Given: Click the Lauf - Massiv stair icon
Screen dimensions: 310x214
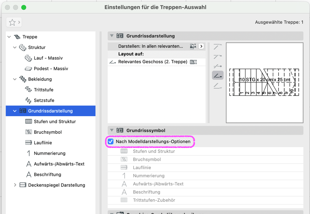Looking at the screenshot, I should coord(28,58).
